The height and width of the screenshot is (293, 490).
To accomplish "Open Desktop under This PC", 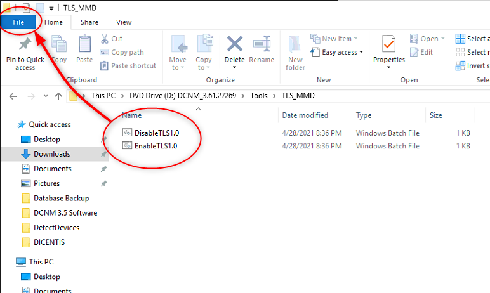I will tap(47, 277).
